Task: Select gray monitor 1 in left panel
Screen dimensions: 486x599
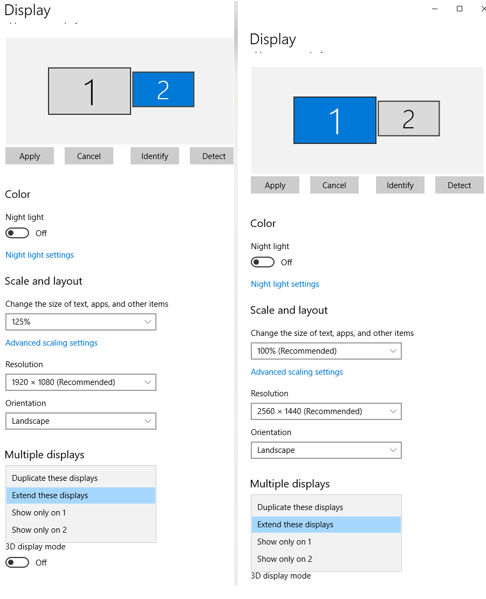Action: coord(90,91)
